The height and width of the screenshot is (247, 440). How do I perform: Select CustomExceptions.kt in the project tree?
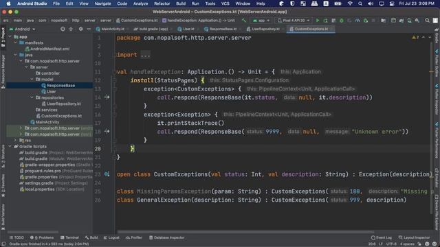pos(61,116)
